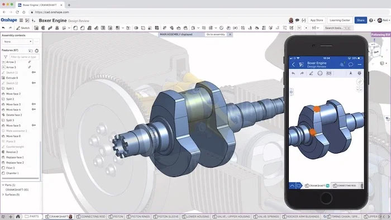This screenshot has height=220, width=391.
Task: Open the comments speech bubble icon
Action: point(297,20)
